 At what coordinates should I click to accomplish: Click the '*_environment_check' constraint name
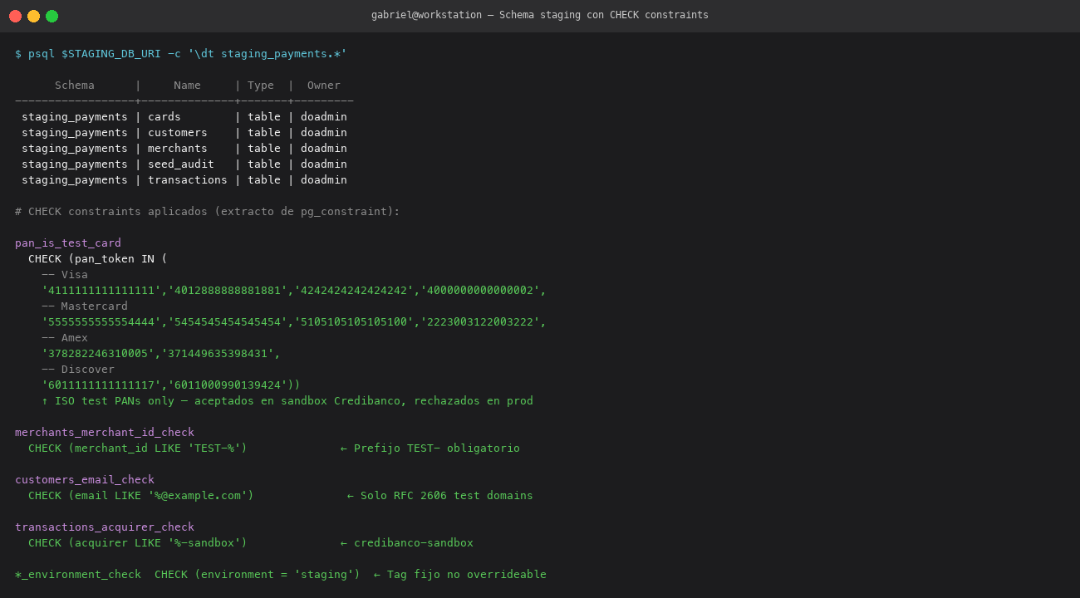(78, 575)
